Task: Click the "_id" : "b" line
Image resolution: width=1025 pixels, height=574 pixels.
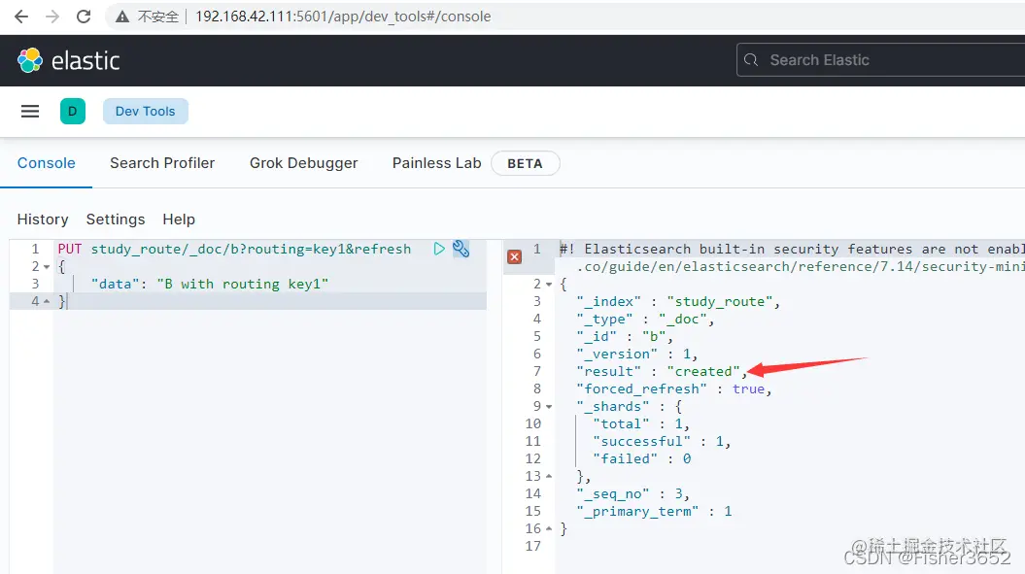Action: click(625, 336)
